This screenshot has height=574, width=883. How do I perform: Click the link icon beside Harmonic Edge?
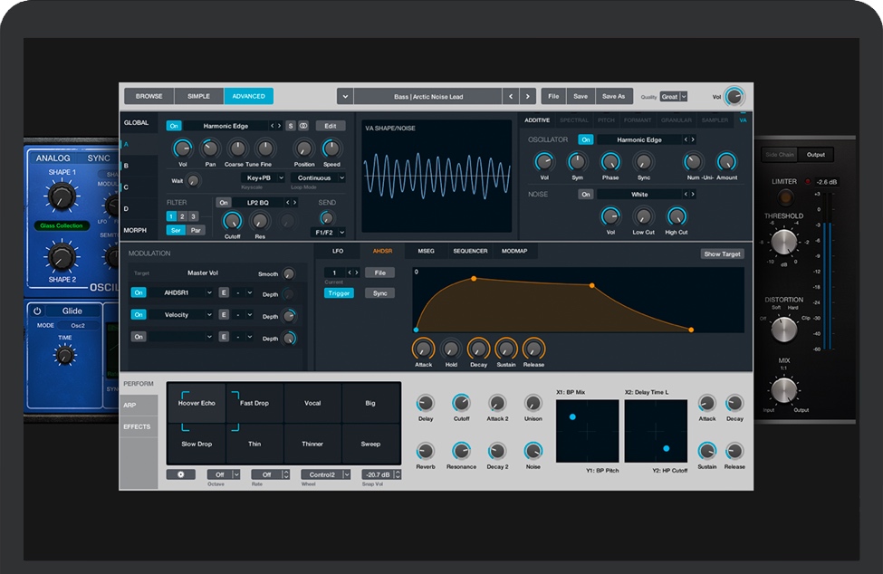point(303,126)
